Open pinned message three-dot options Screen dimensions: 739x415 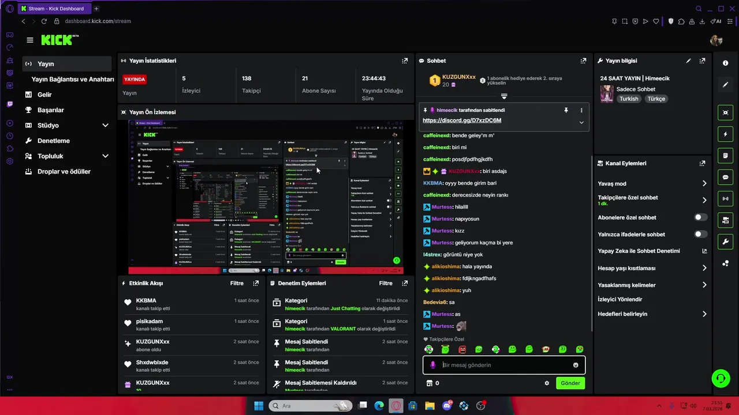581,110
